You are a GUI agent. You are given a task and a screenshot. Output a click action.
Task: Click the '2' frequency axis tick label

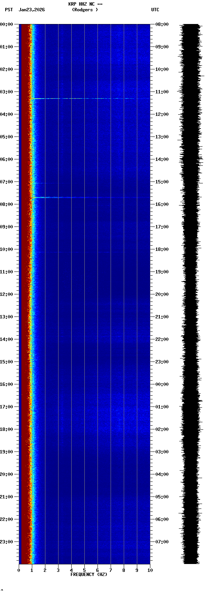[45, 570]
